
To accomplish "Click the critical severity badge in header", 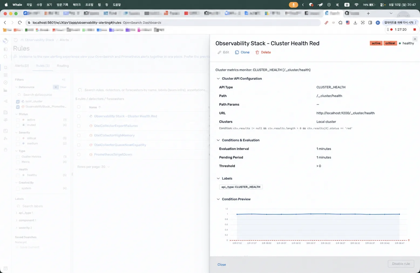I will 390,43.
